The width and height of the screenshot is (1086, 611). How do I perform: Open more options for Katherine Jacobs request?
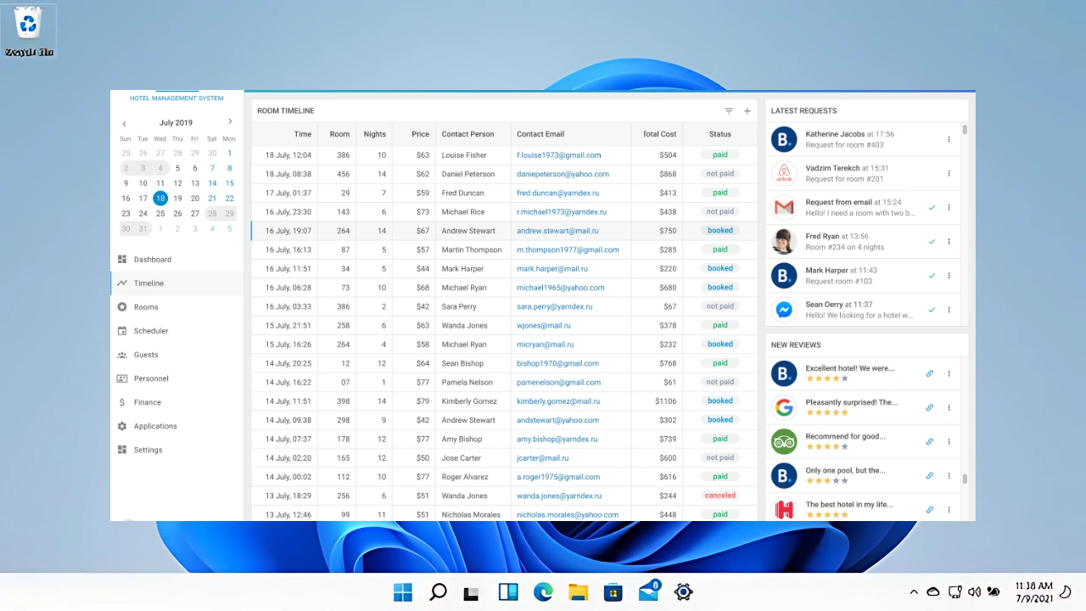pos(949,139)
